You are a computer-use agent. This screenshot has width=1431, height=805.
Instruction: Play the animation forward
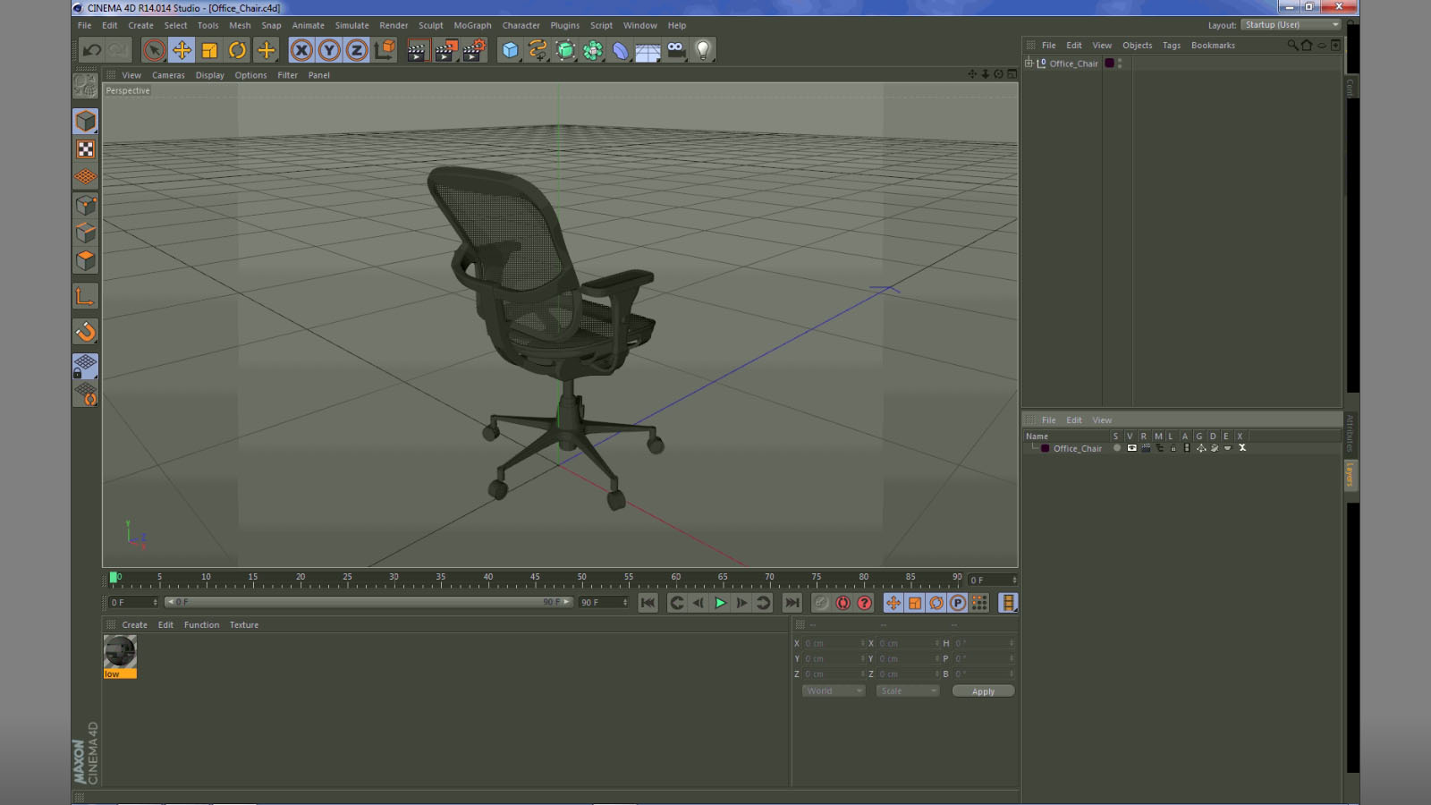720,603
